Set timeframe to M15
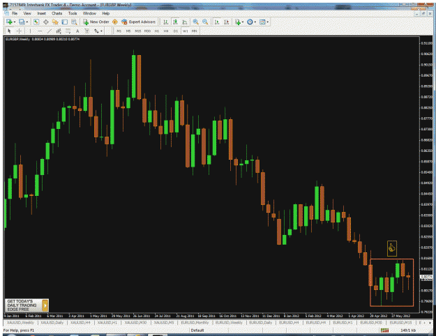The image size is (436, 336). click(138, 31)
